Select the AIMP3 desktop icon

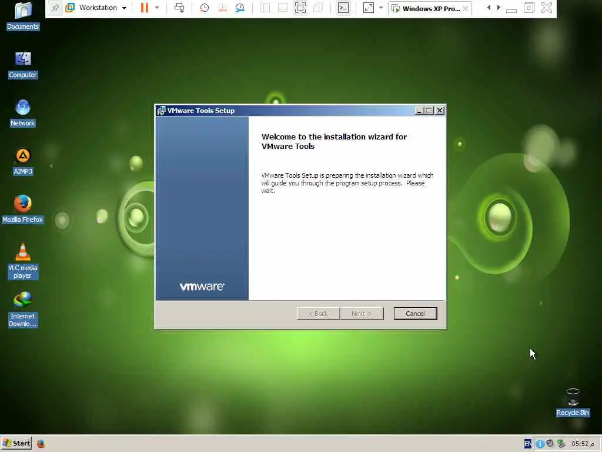(x=23, y=161)
